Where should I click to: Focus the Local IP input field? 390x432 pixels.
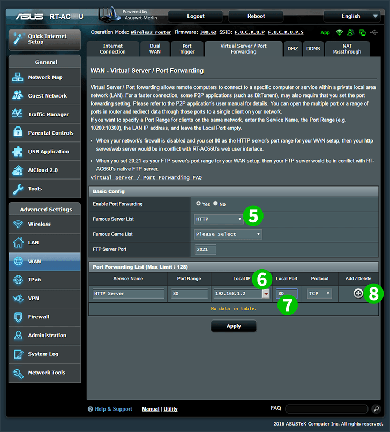click(x=238, y=293)
